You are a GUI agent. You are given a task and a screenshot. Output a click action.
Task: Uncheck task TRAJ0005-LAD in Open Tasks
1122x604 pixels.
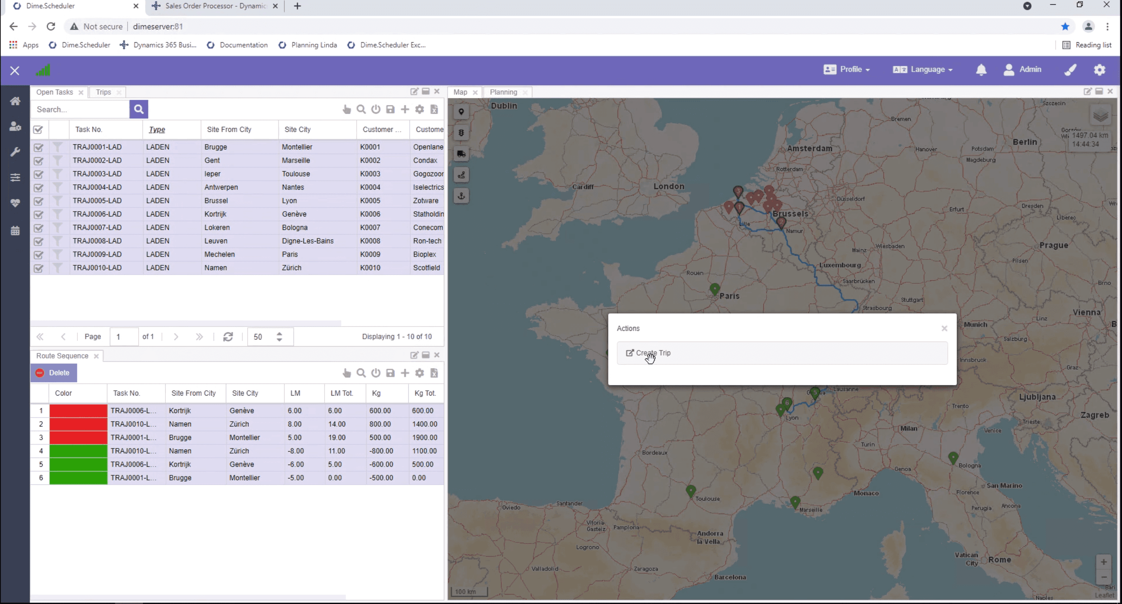pos(38,201)
